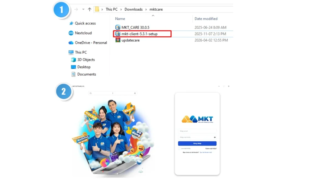Click the Documents icon in sidebar
The image size is (322, 179).
(73, 74)
